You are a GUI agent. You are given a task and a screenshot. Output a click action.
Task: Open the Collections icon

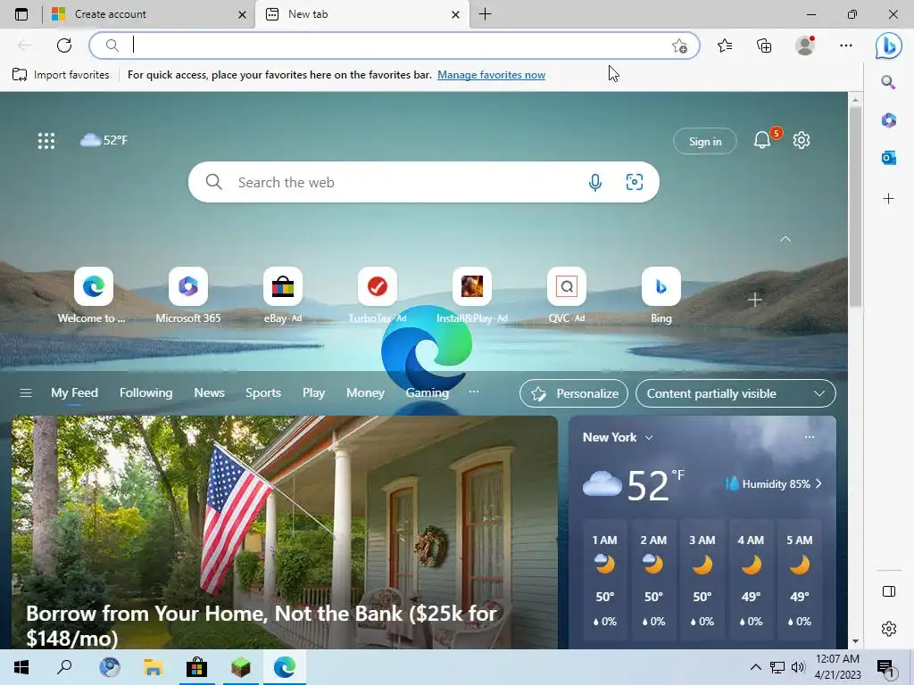point(764,45)
